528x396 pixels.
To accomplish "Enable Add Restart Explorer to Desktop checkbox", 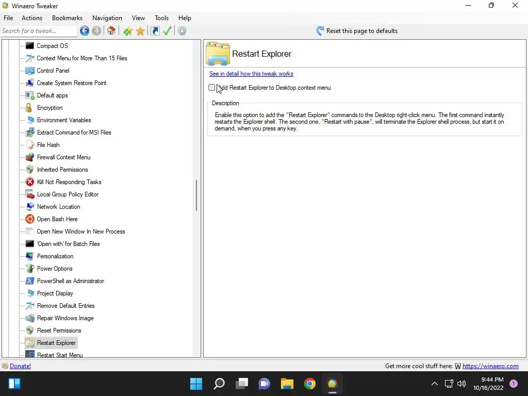I will [211, 88].
